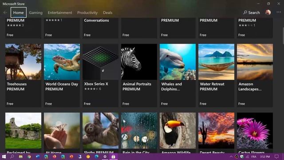
Task: Click the FRA language indicator
Action: [x=254, y=156]
